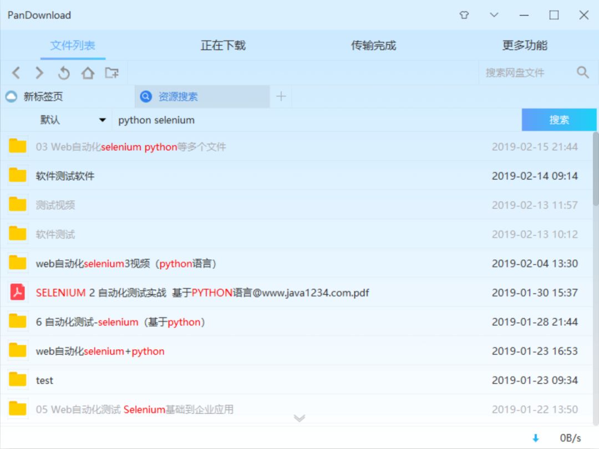The image size is (599, 449).
Task: Go back with the left arrow
Action: coord(16,73)
